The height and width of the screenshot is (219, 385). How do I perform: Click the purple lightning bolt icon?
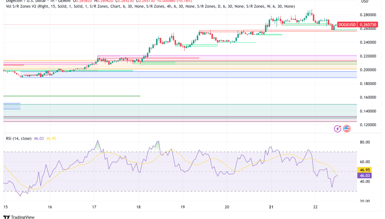[x=338, y=129]
